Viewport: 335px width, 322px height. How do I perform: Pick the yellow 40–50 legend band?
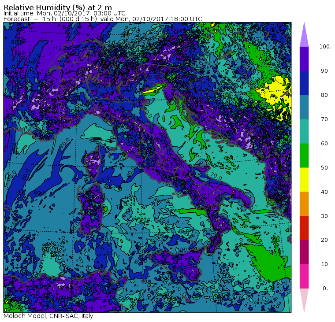pyautogui.click(x=304, y=180)
